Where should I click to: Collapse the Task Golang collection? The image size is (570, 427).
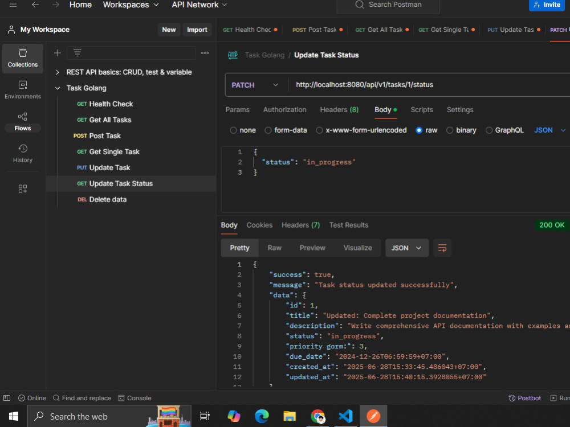58,88
